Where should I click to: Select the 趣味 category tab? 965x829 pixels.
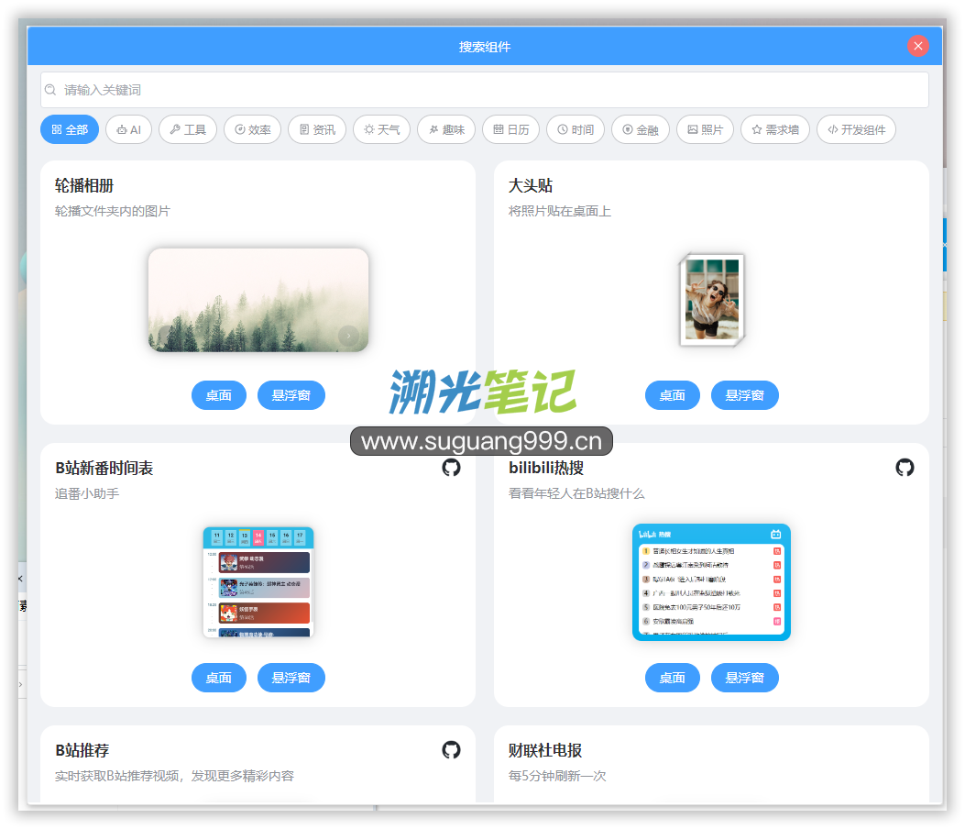[x=446, y=129]
